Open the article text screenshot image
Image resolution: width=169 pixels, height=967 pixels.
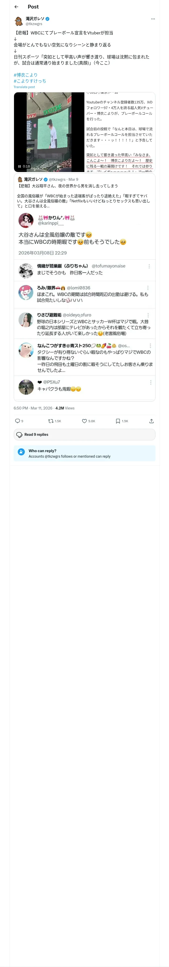(120, 132)
